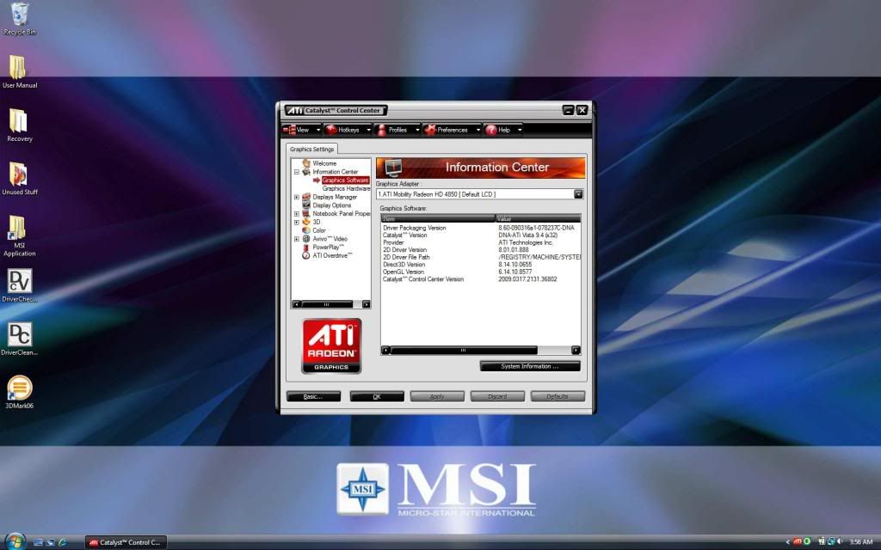Select Welcome in the settings tree
The width and height of the screenshot is (881, 550).
324,163
